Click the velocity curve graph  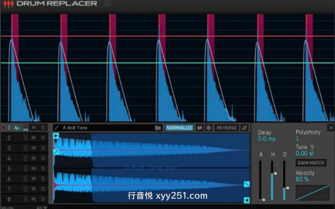312,193
